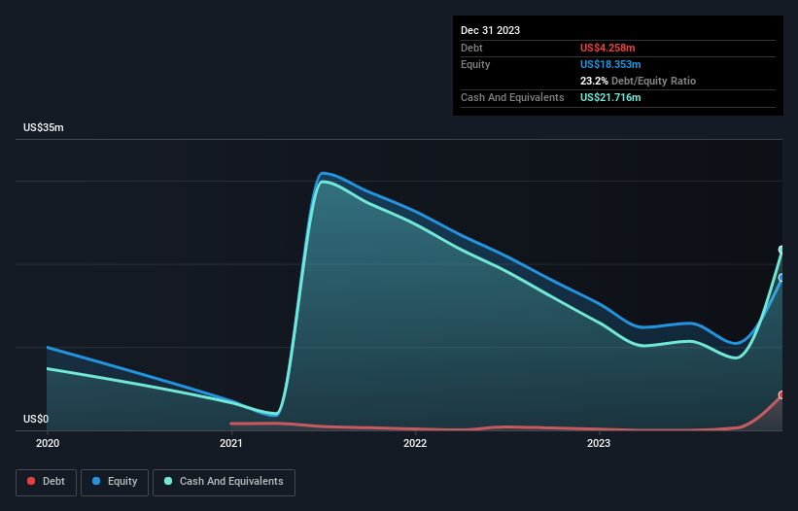This screenshot has height=511, width=798.
Task: Click the Dec 31 2023 tooltip date
Action: (x=490, y=30)
